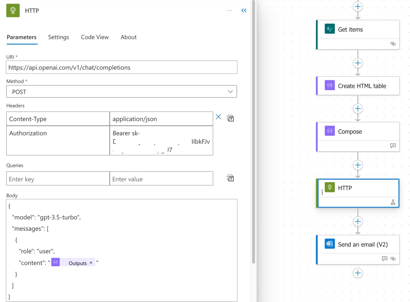Add a step after Send an email (V2)
Viewport: 410px width, 302px height.
[x=358, y=273]
